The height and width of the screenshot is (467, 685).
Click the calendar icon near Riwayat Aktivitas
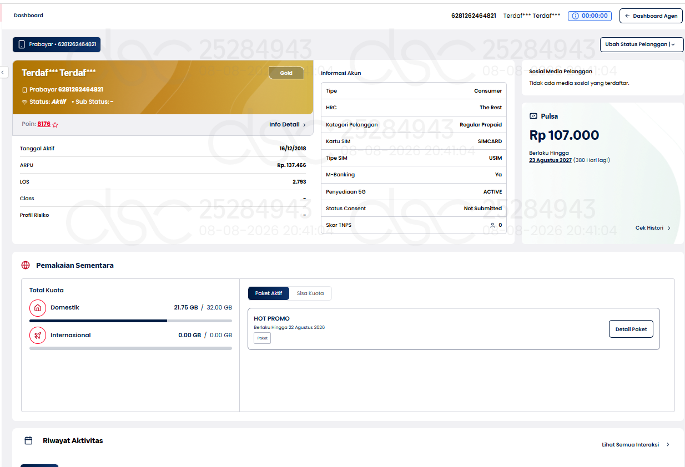(x=28, y=440)
